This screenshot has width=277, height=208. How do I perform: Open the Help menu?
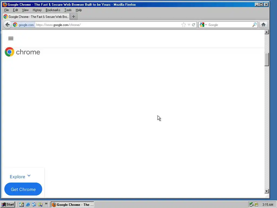click(x=79, y=10)
